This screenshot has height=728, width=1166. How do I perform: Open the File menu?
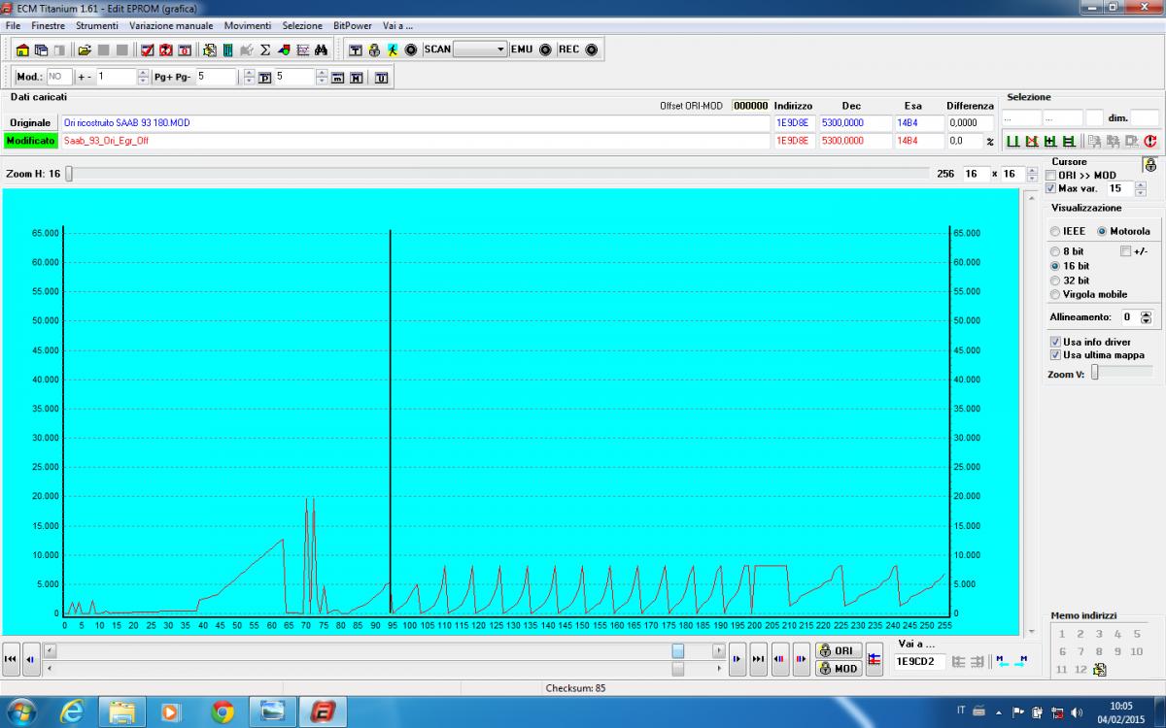(x=13, y=25)
